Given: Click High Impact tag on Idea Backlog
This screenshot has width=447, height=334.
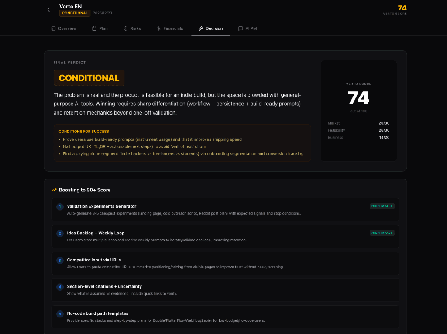Looking at the screenshot, I should point(382,233).
